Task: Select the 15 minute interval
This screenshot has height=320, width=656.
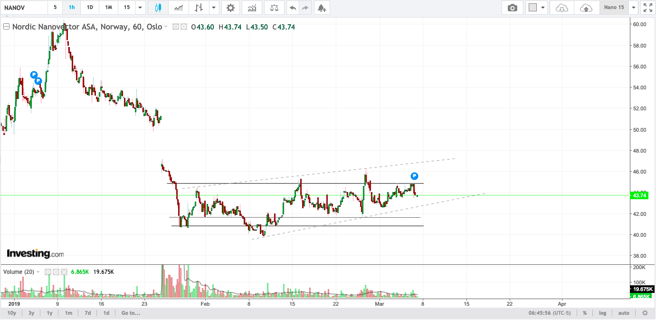Action: tap(126, 8)
